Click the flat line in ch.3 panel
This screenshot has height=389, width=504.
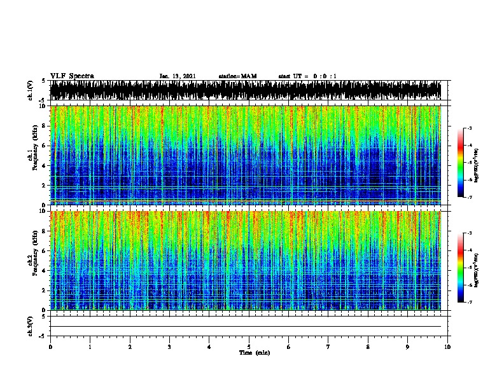(246, 327)
